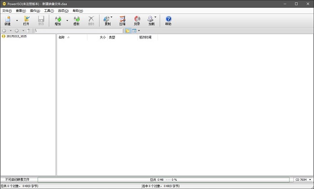
Task: Open the CD 700M media size dropdown
Action: pyautogui.click(x=303, y=180)
